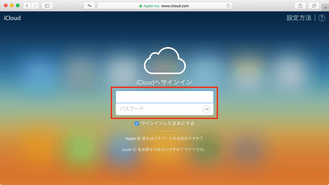Click the green lock certificate icon

point(140,6)
